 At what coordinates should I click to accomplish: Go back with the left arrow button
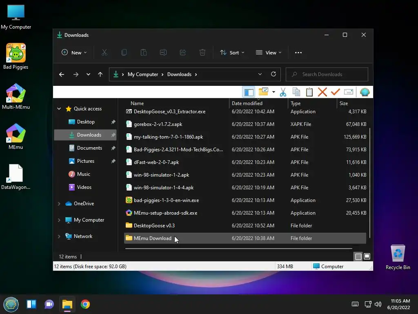click(x=62, y=74)
